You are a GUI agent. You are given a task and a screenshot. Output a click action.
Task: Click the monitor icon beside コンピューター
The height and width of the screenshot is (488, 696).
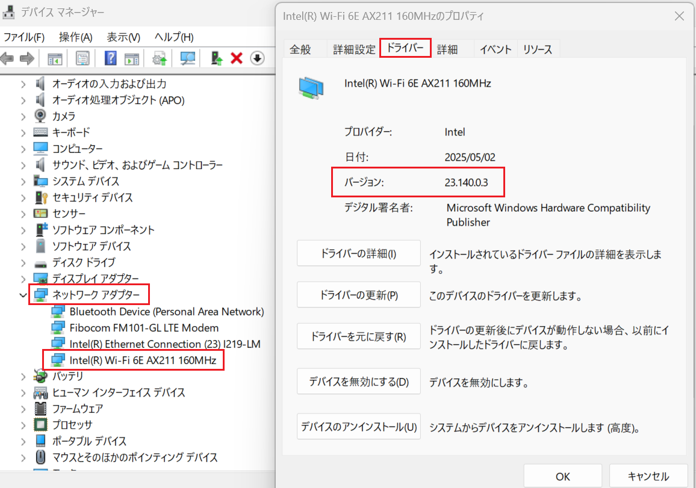click(40, 148)
